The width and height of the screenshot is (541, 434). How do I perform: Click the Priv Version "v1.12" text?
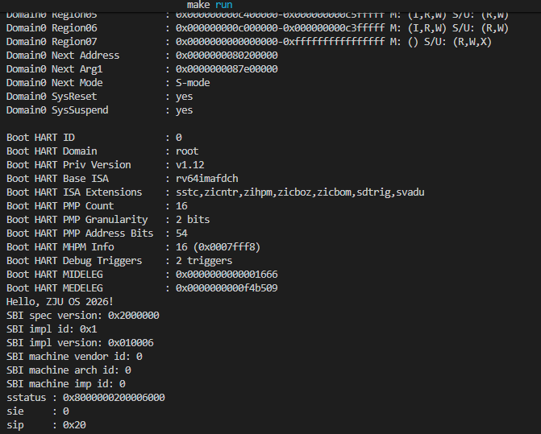click(x=190, y=165)
